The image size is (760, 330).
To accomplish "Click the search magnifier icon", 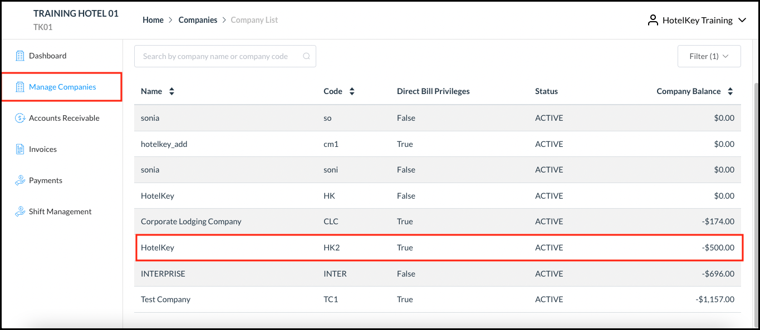I will [306, 56].
